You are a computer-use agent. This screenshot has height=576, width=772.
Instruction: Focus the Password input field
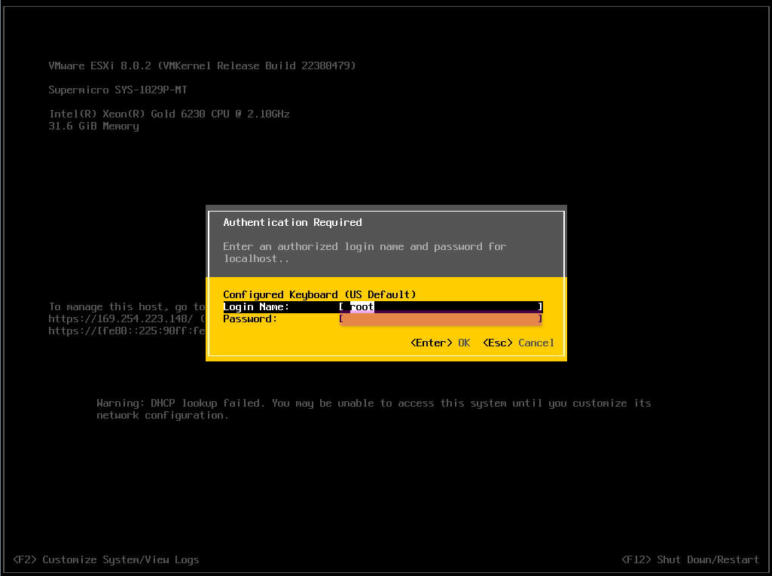(x=441, y=319)
